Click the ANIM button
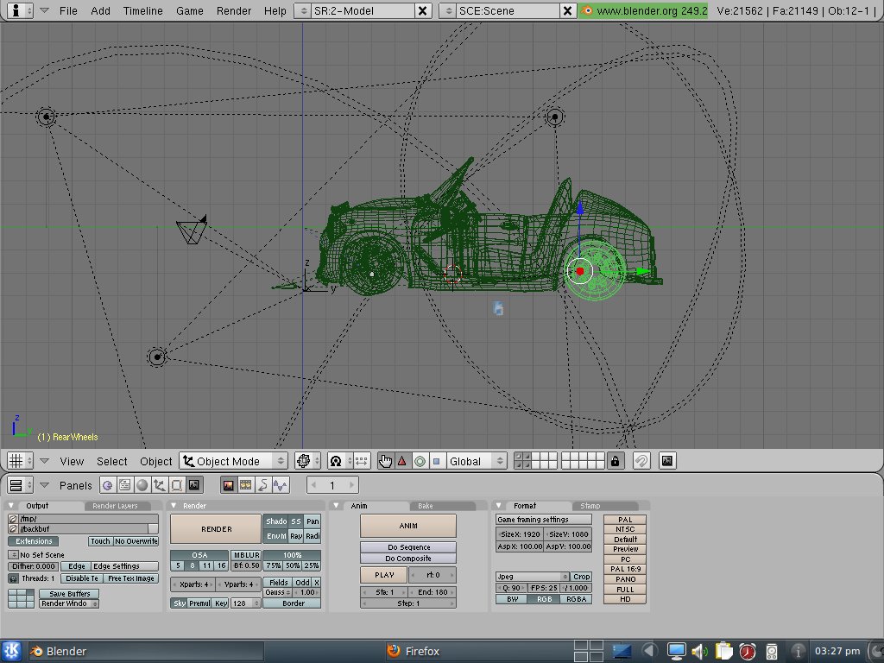Image resolution: width=884 pixels, height=663 pixels. pos(408,526)
